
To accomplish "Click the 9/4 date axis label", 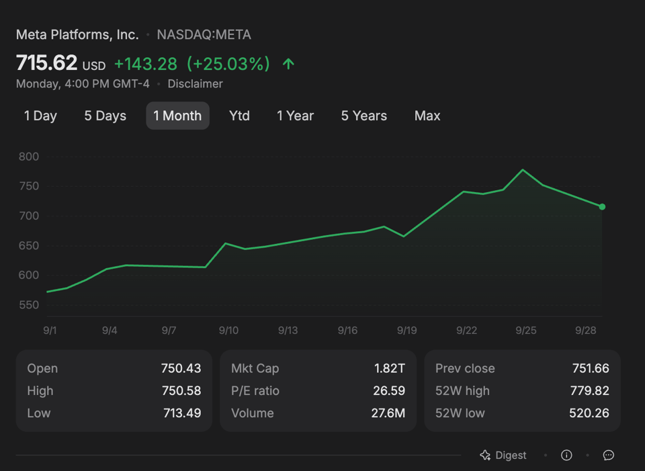I will click(x=110, y=331).
